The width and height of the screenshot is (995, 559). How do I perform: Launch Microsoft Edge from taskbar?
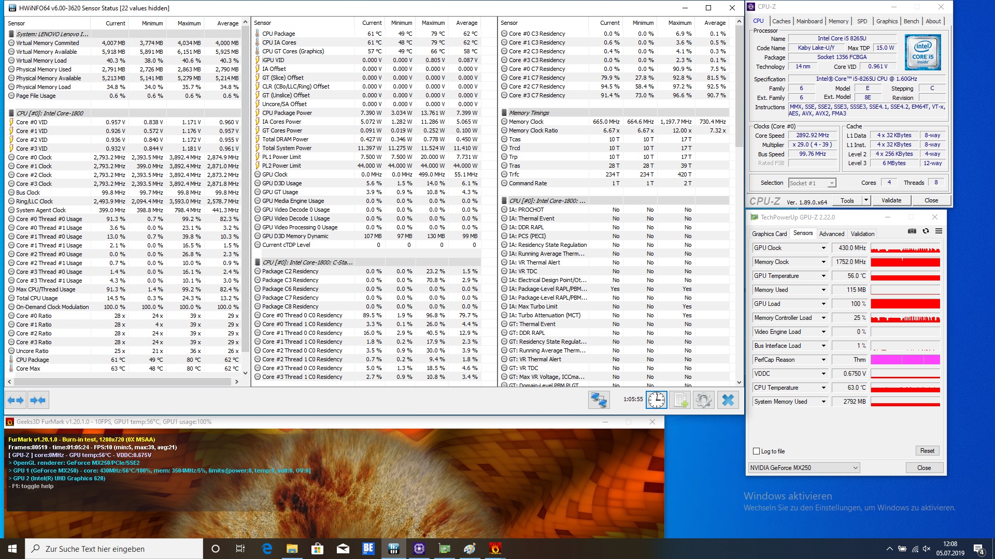267,549
